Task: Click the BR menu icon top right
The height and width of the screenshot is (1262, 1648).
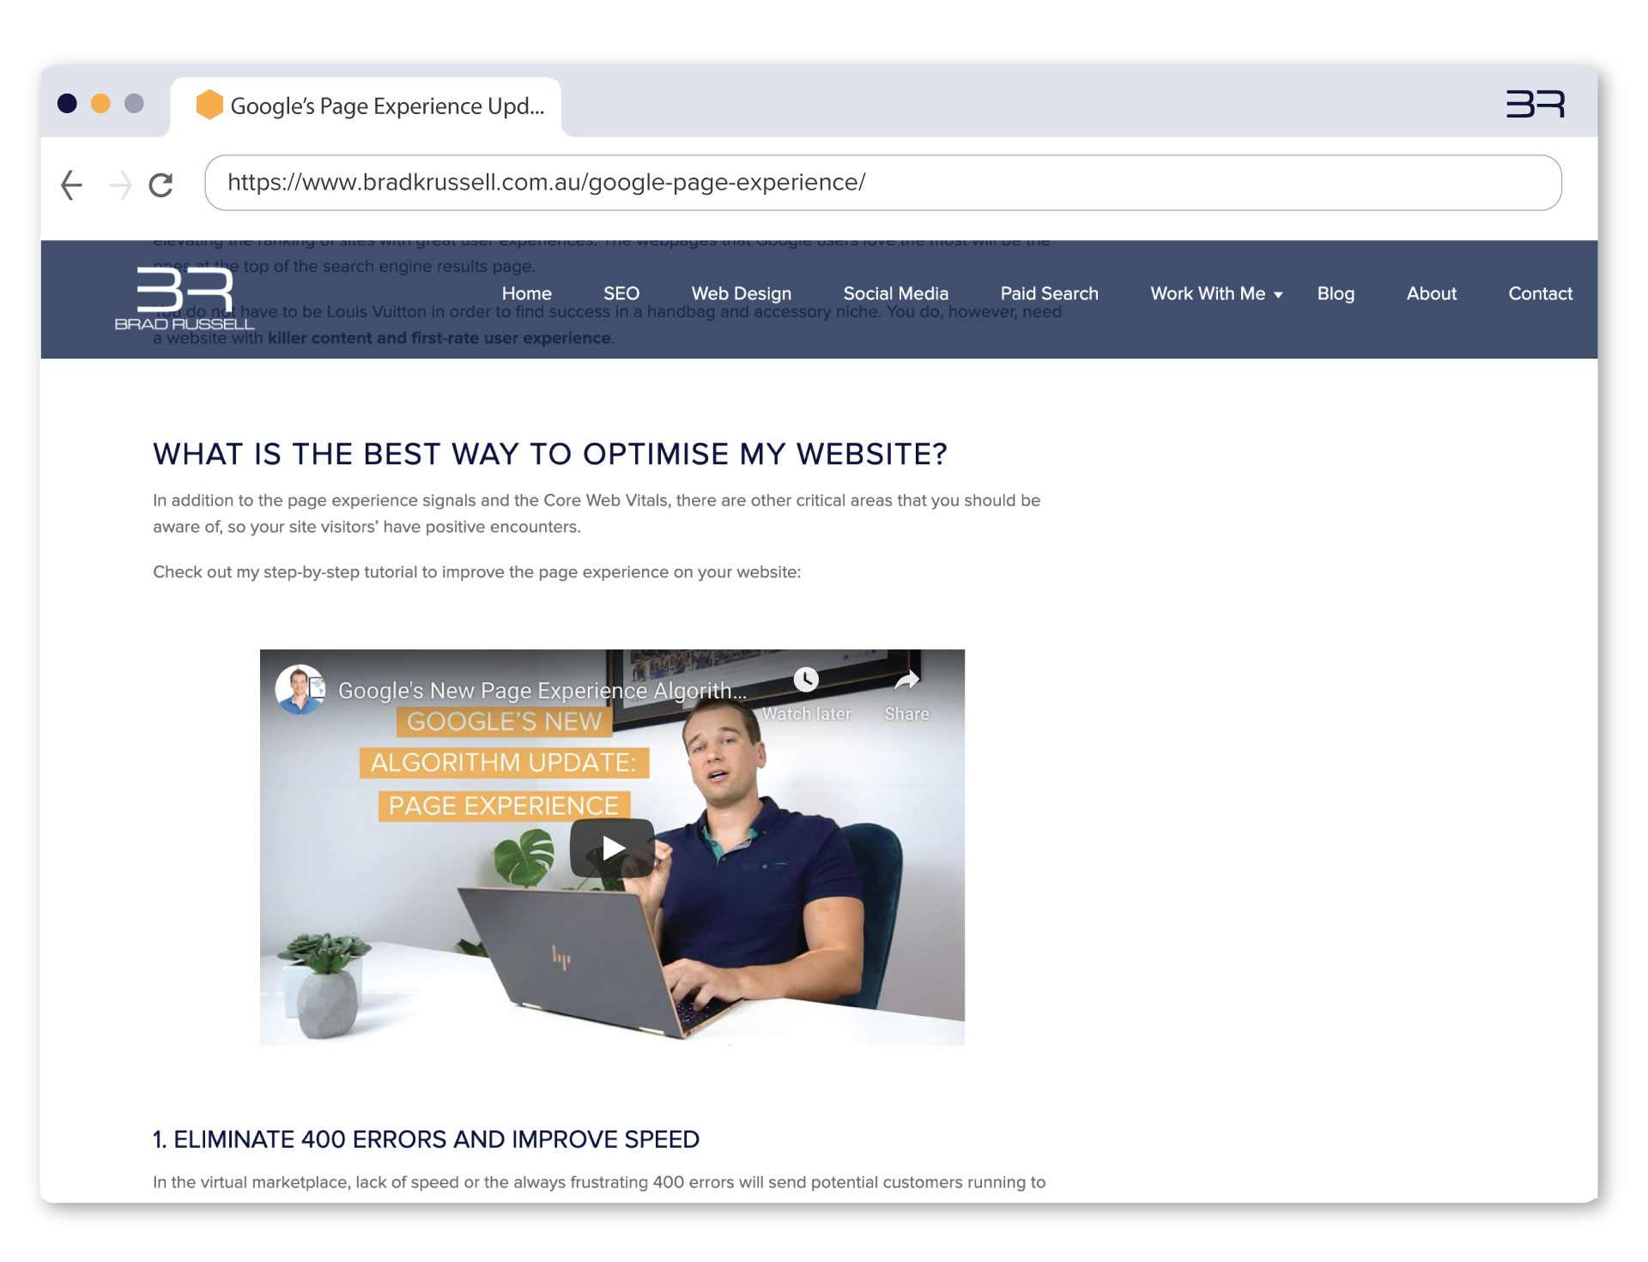Action: coord(1536,104)
